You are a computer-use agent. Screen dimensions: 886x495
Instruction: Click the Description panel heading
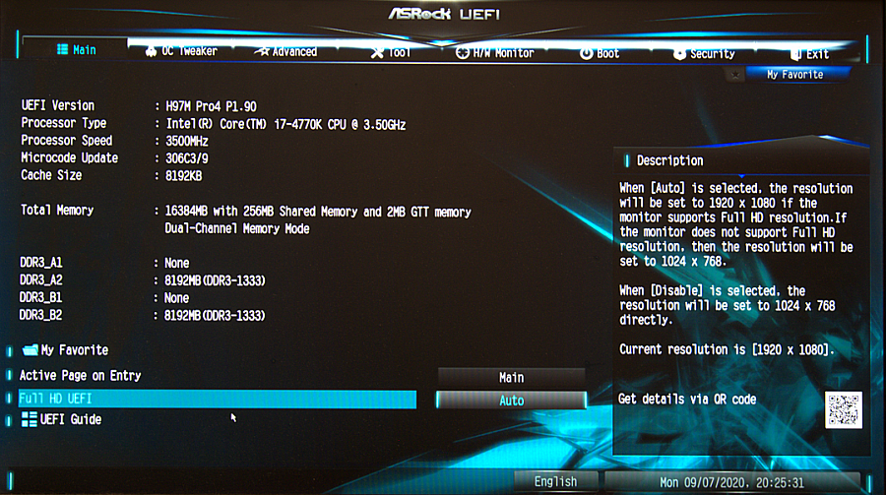(x=670, y=161)
